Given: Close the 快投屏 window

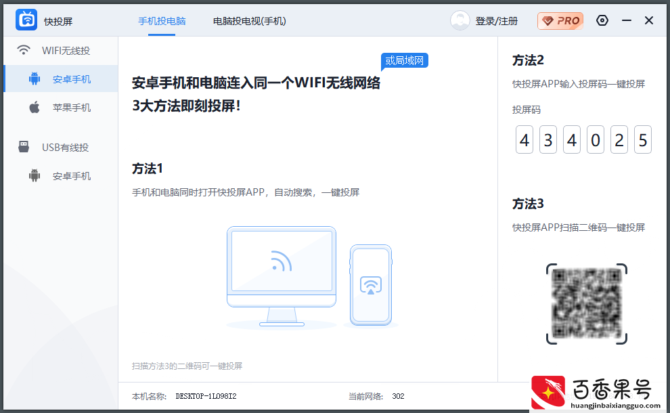Looking at the screenshot, I should 649,20.
